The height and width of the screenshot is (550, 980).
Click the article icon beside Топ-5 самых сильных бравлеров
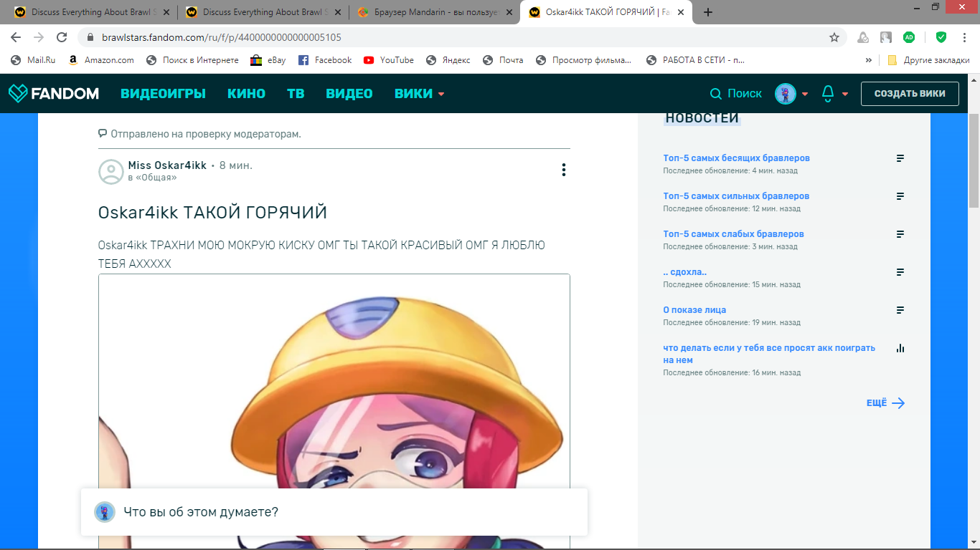click(x=900, y=196)
